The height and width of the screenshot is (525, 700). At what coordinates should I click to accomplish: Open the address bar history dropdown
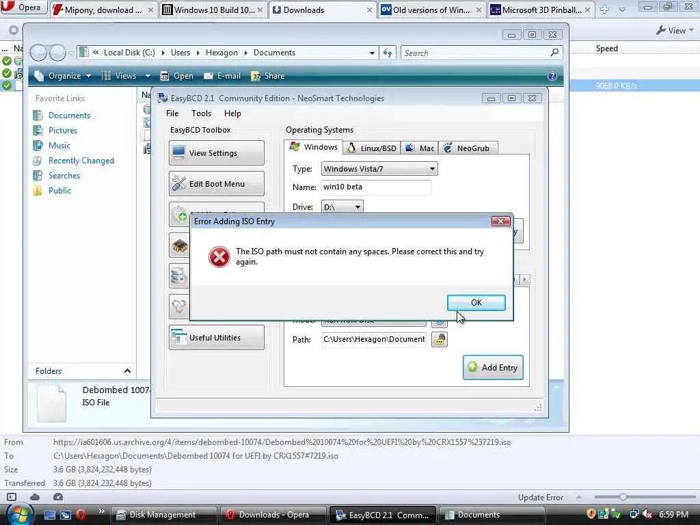coord(372,53)
